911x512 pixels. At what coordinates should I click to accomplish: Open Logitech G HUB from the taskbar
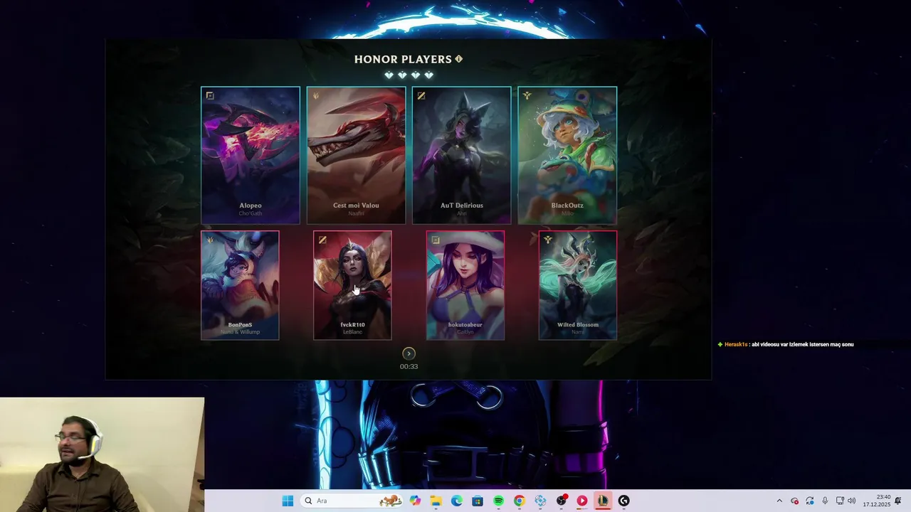tap(623, 501)
